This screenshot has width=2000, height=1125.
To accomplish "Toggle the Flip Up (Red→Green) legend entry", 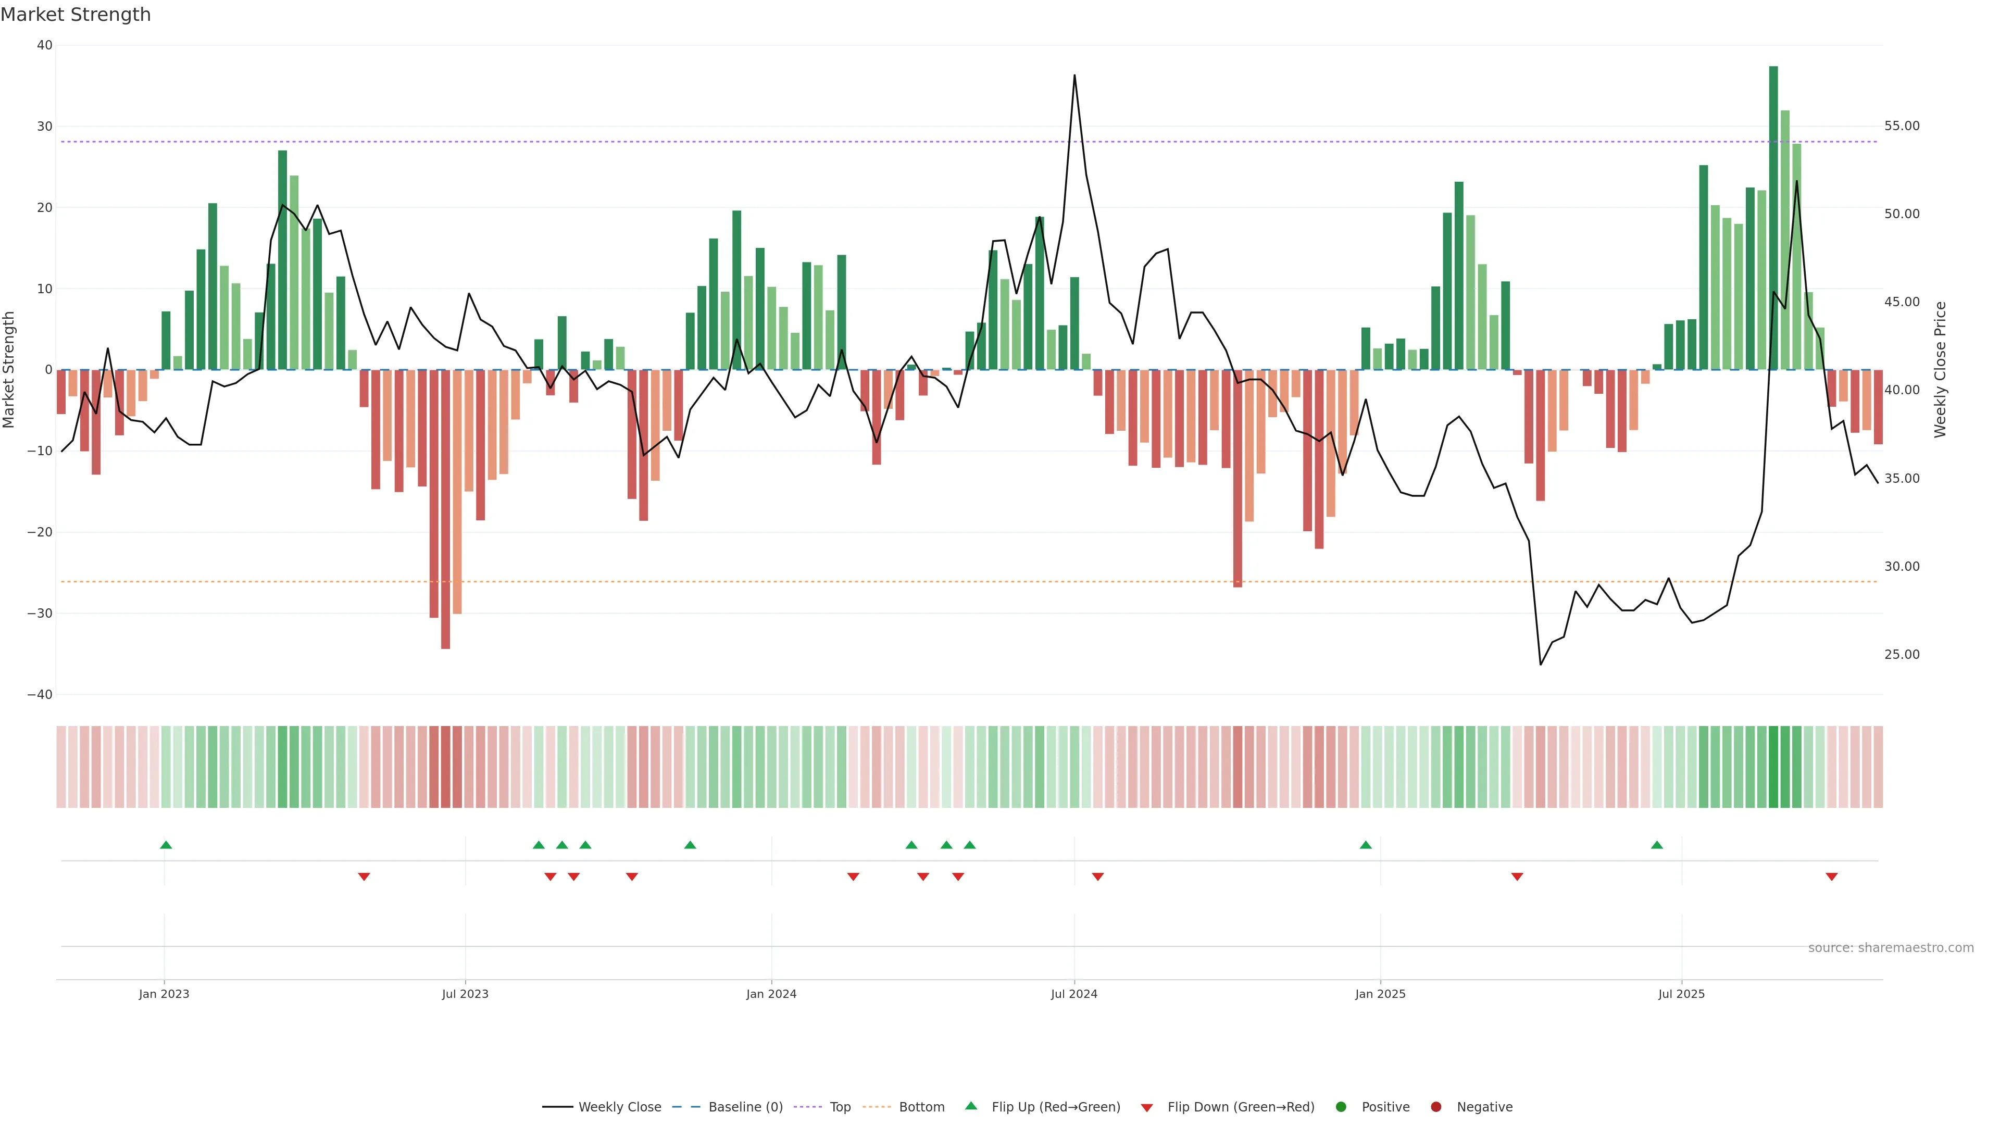I will point(1055,1107).
